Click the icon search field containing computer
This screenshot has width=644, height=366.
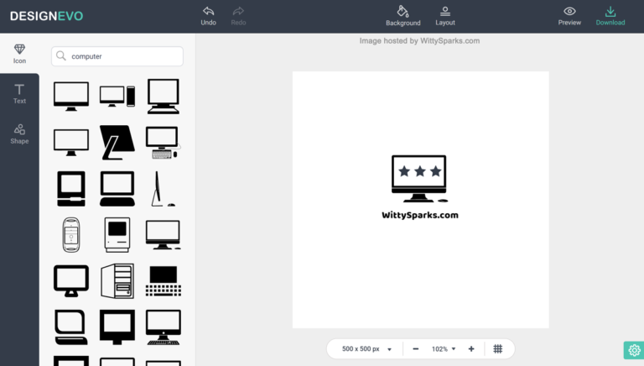pos(117,56)
